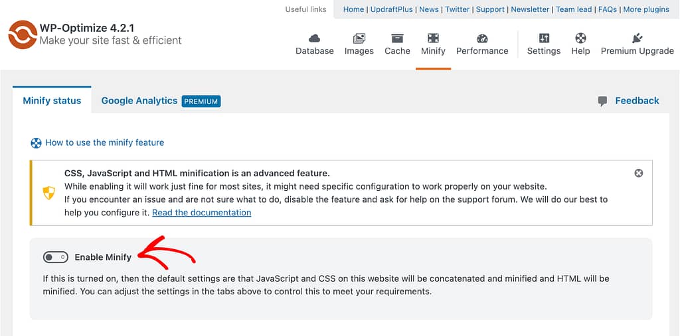The image size is (680, 336).
Task: Open the Settings sliders icon
Action: tap(544, 38)
